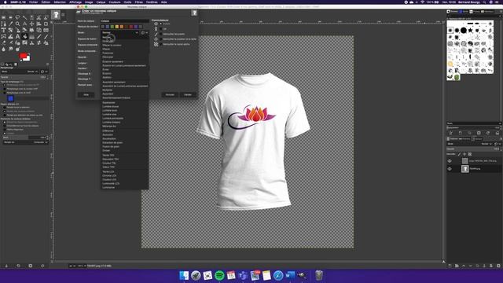This screenshot has height=283, width=503.
Task: Click the Valider button
Action: click(x=188, y=95)
